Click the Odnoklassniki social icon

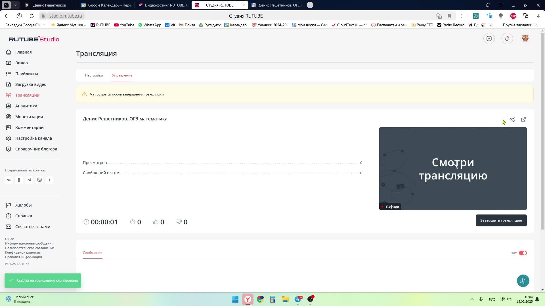click(19, 180)
